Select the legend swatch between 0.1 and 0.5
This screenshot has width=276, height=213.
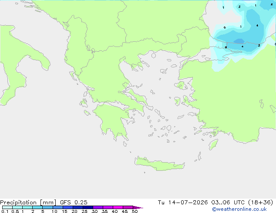coord(7,207)
